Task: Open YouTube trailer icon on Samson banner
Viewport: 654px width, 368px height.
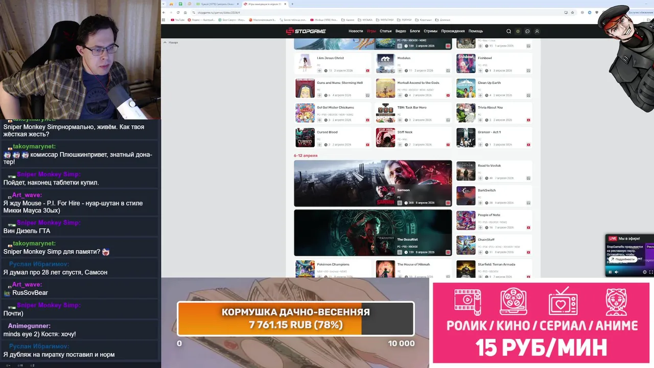Action: click(x=448, y=203)
